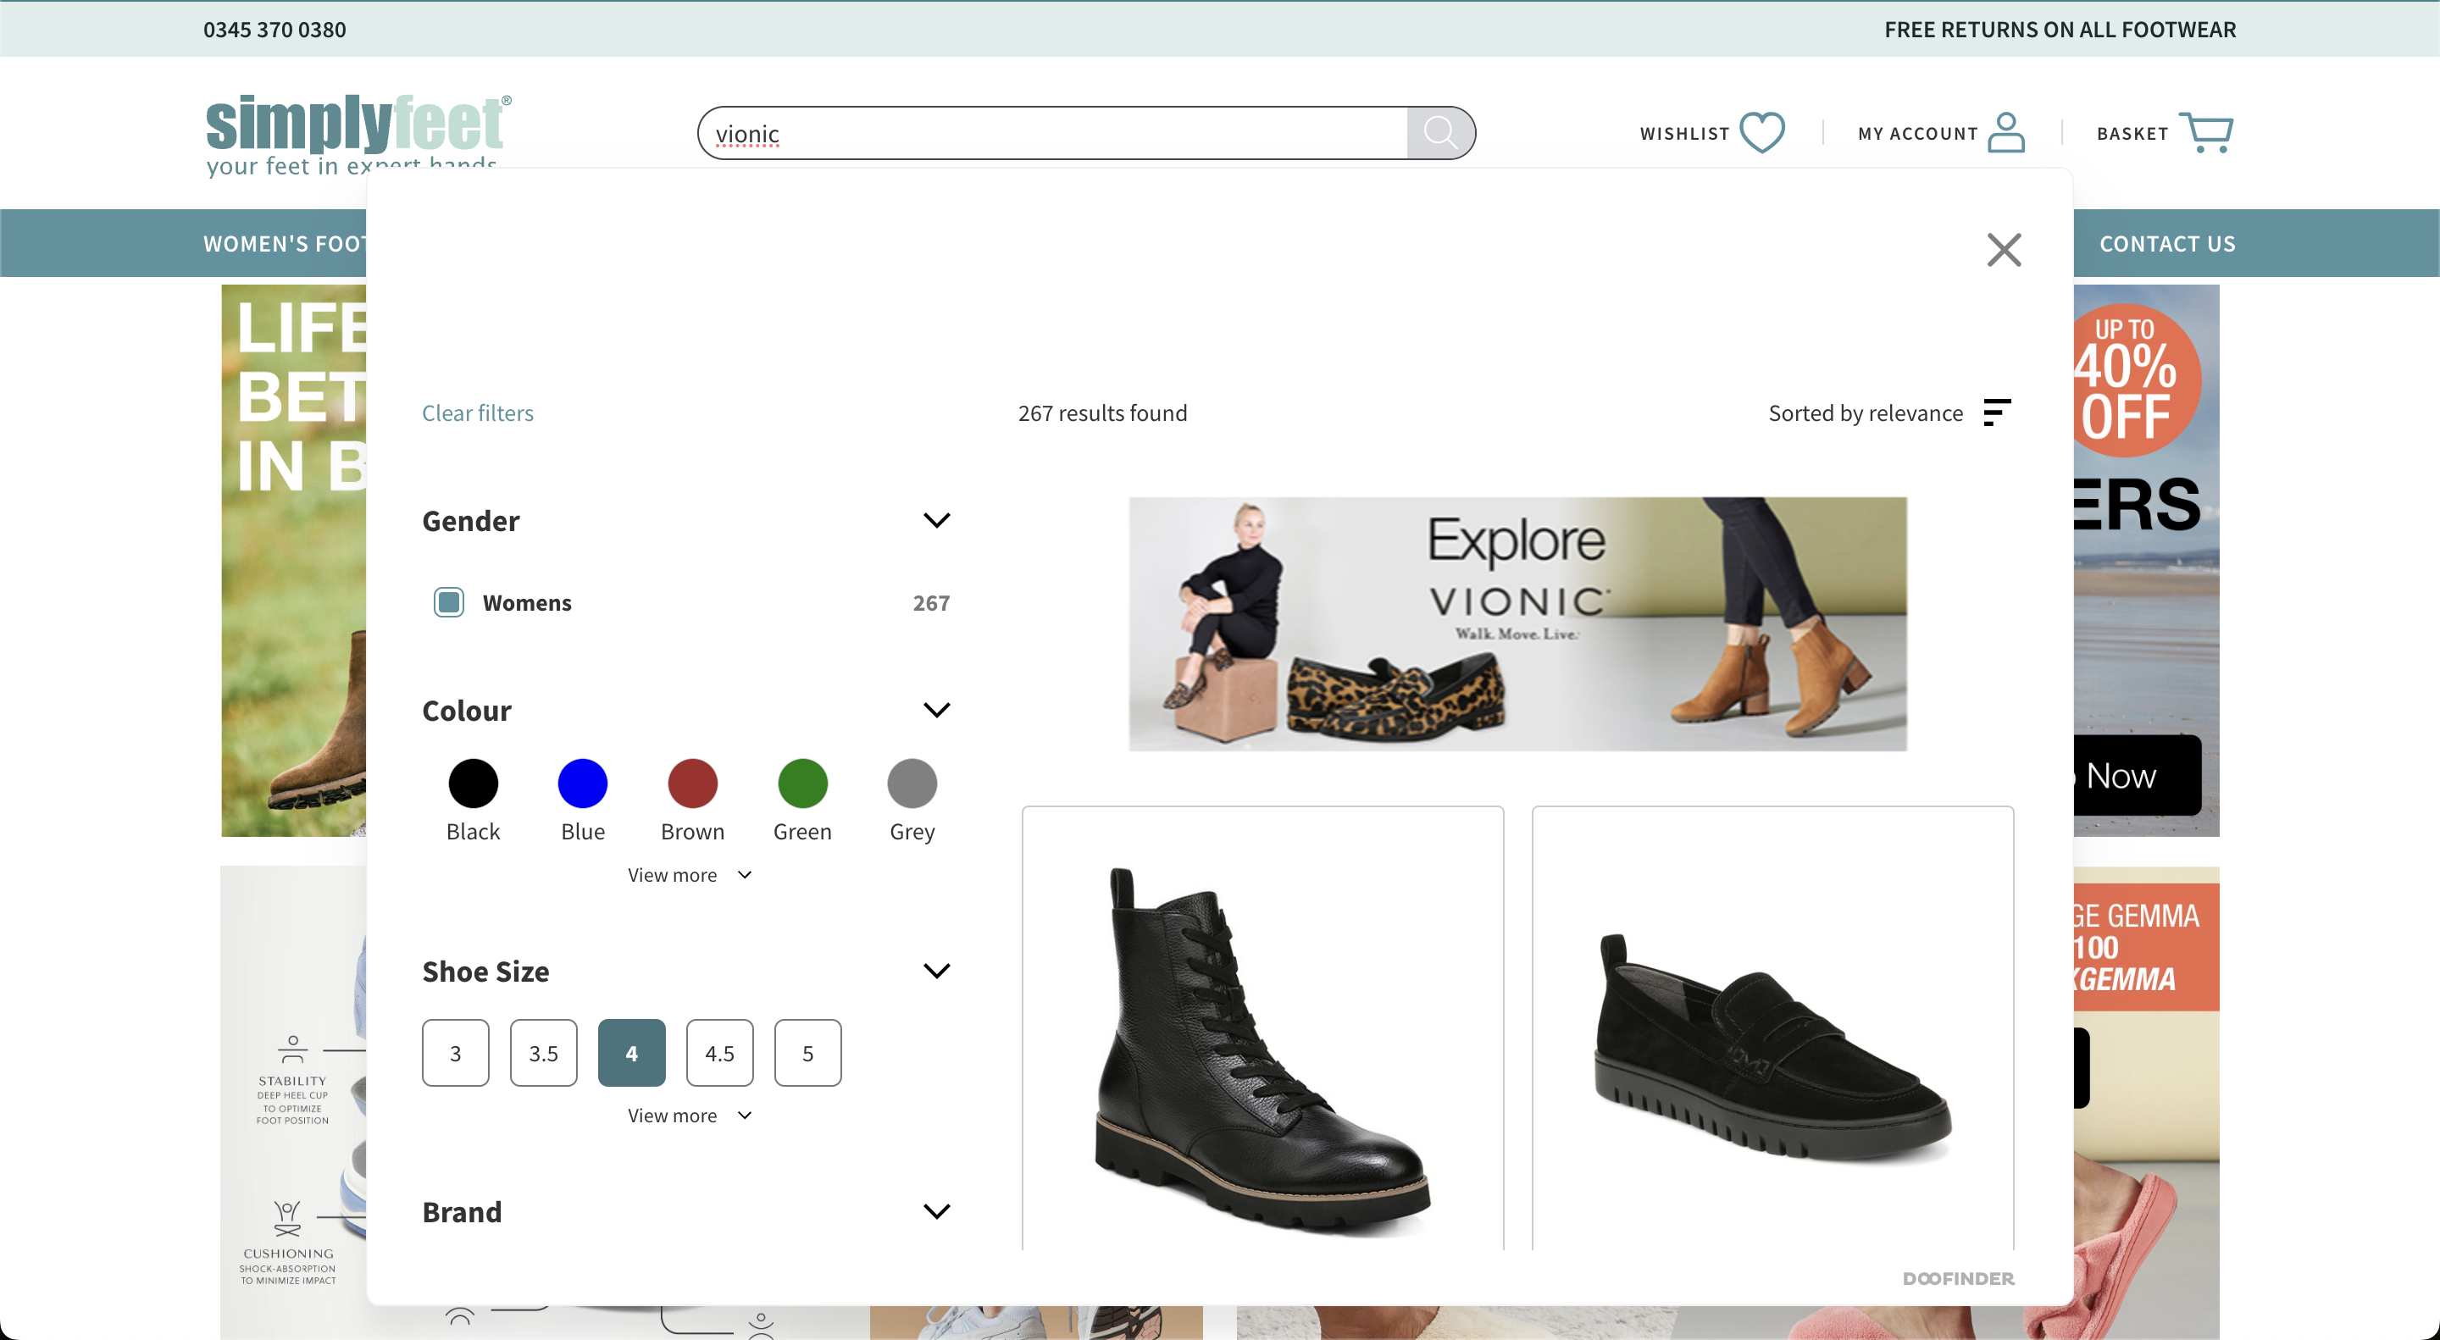Click the Basket text link
The width and height of the screenshot is (2440, 1340).
(x=2132, y=134)
